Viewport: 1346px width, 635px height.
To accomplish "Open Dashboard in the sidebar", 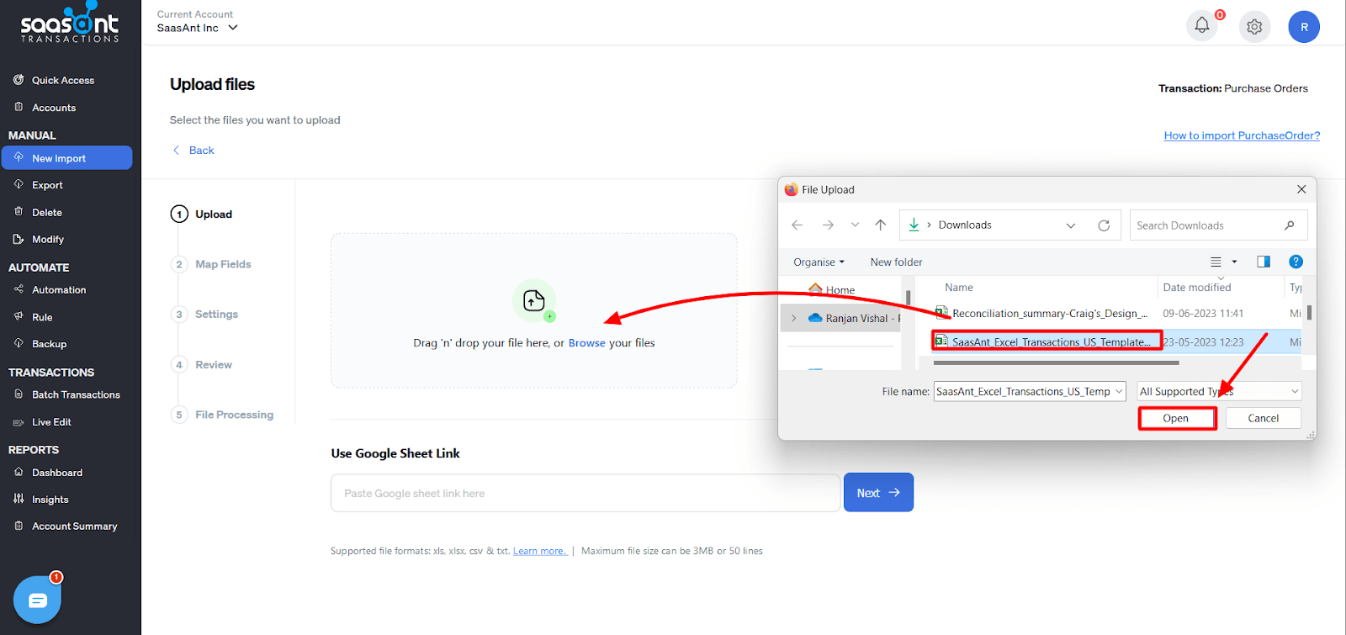I will tap(57, 473).
